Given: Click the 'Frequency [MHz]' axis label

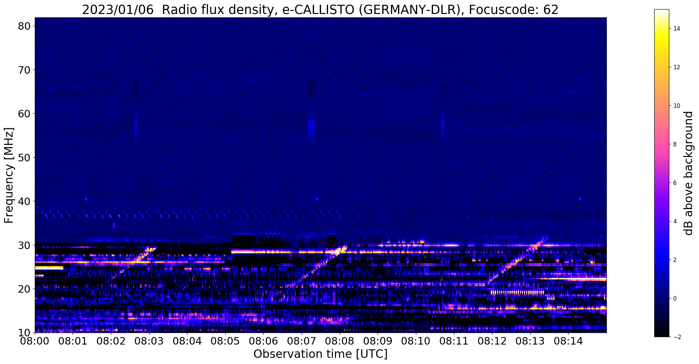Looking at the screenshot, I should point(9,175).
